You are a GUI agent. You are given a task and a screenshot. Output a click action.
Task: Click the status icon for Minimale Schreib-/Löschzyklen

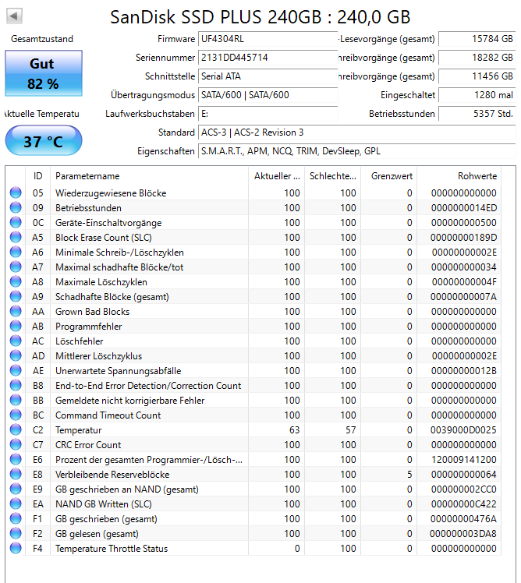16,252
